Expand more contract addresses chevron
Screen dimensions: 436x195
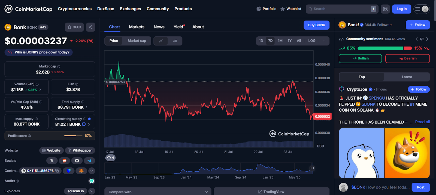92,171
